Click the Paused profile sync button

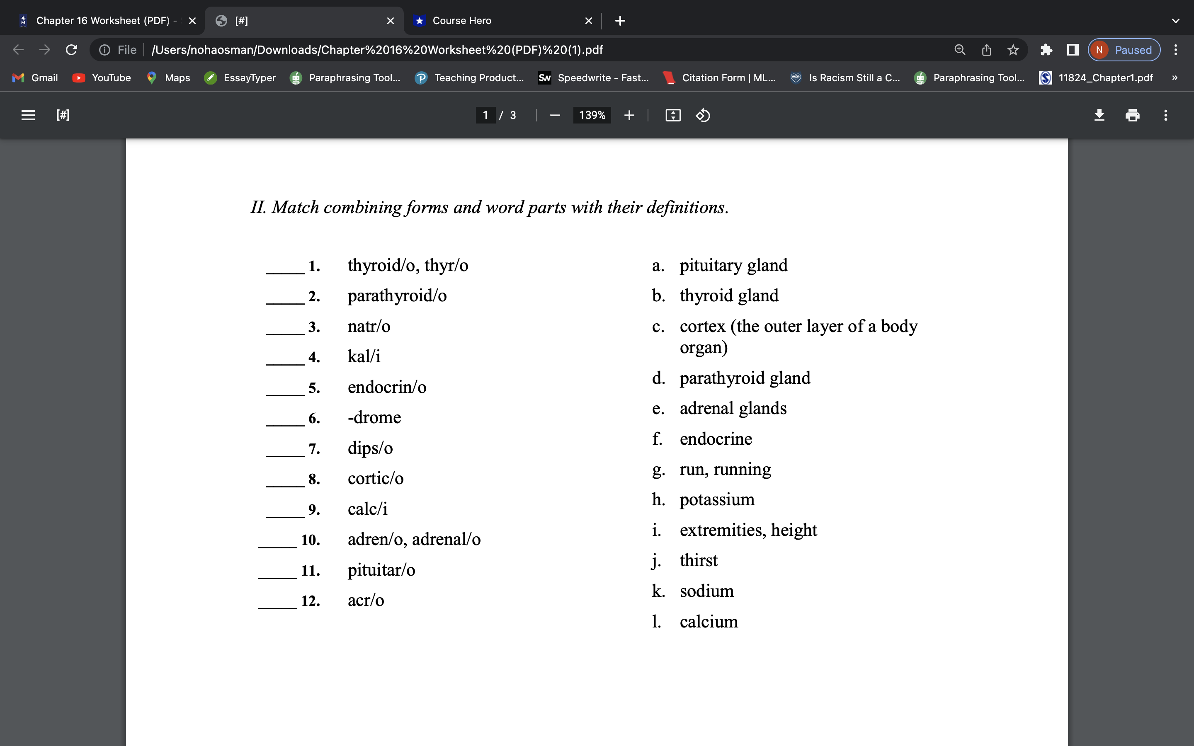[1124, 49]
